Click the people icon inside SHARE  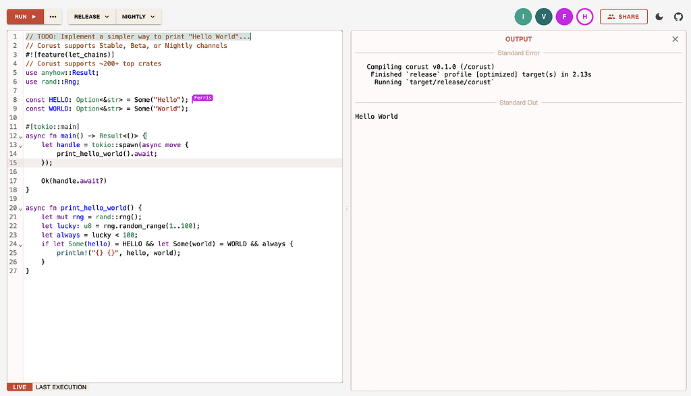pyautogui.click(x=611, y=17)
